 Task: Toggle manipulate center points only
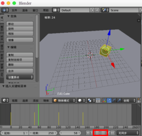[x=98, y=101]
